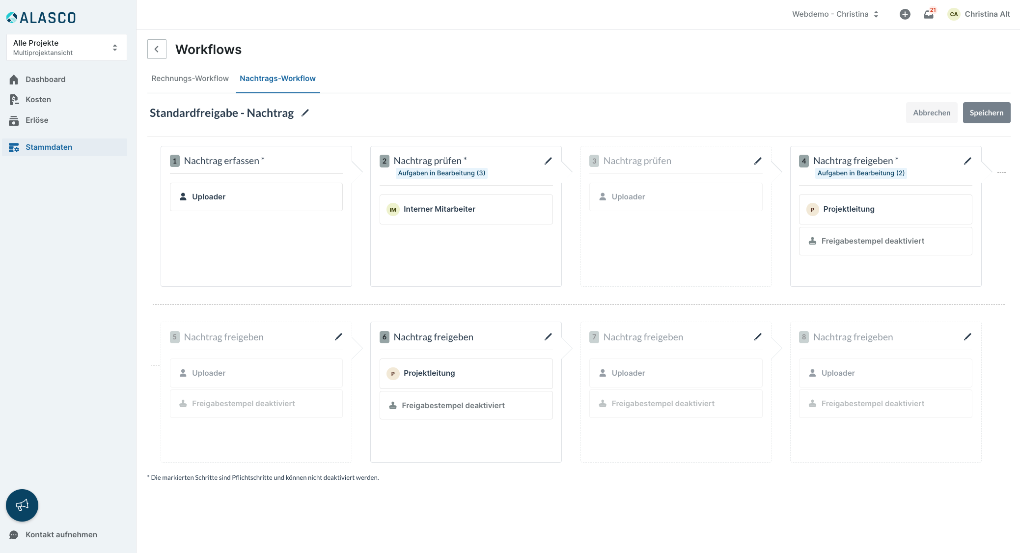Edit inactive step 8 Nachtrag freigeben

point(967,337)
